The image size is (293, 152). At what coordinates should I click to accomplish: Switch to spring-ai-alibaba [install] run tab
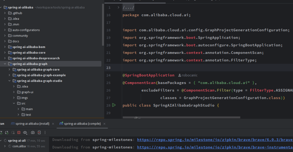click(30, 124)
